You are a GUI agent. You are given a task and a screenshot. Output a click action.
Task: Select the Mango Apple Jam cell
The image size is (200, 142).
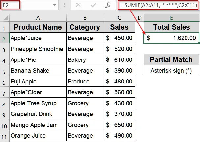tap(38, 125)
